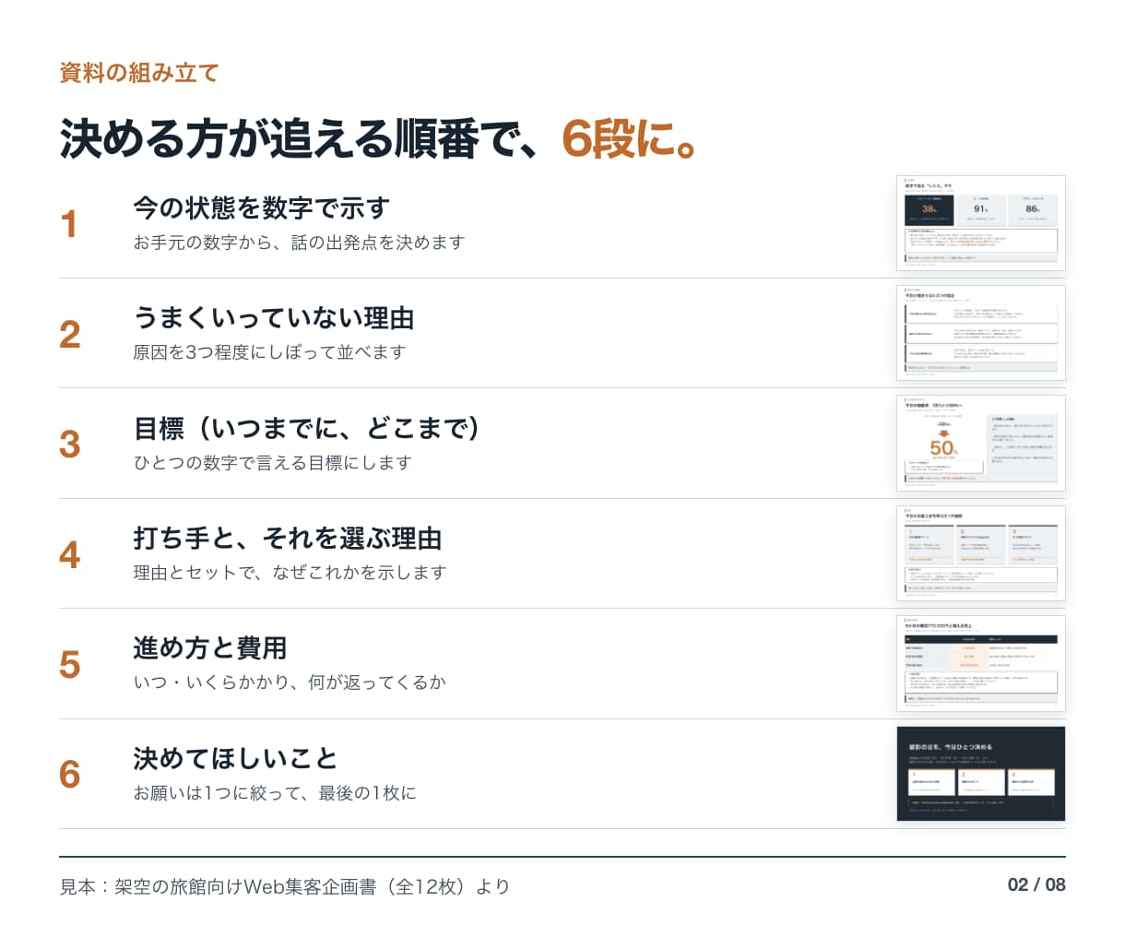Screen dimensions: 1125x937
Task: Click the orange step number 3
Action: tap(70, 445)
